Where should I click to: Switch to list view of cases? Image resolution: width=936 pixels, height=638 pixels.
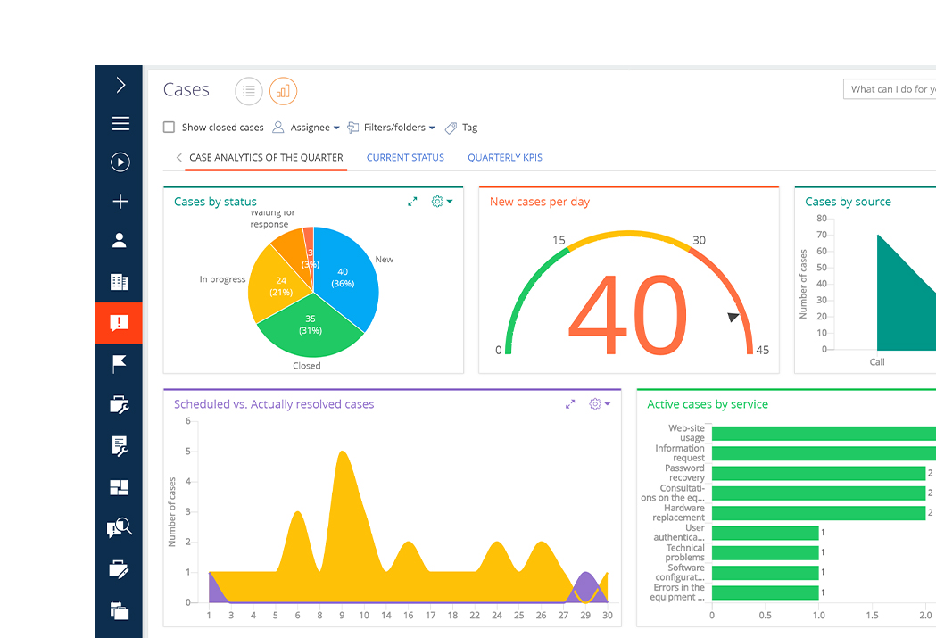(249, 91)
